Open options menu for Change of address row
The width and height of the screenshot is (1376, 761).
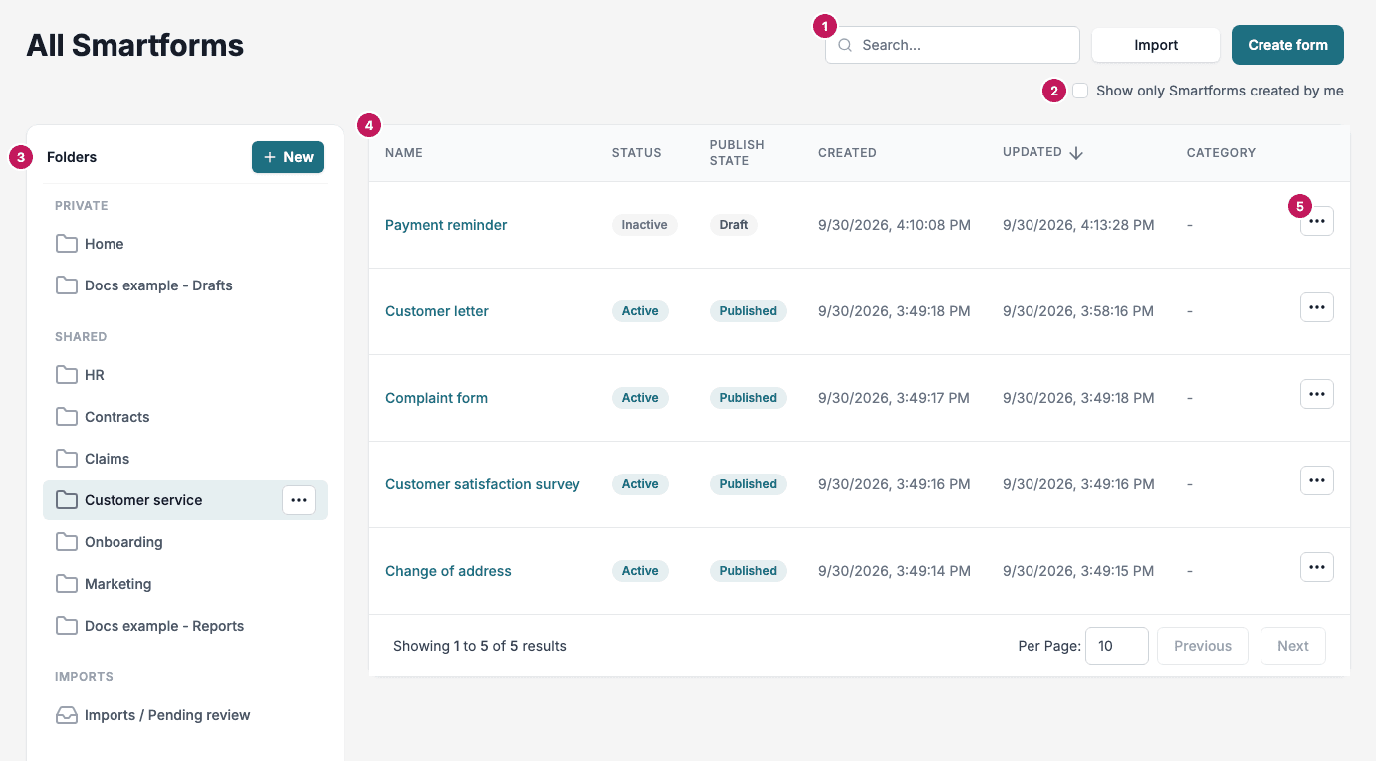tap(1316, 567)
